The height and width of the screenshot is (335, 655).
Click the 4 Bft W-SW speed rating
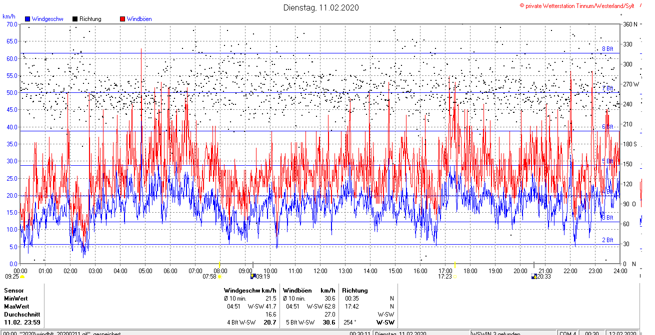(x=241, y=322)
